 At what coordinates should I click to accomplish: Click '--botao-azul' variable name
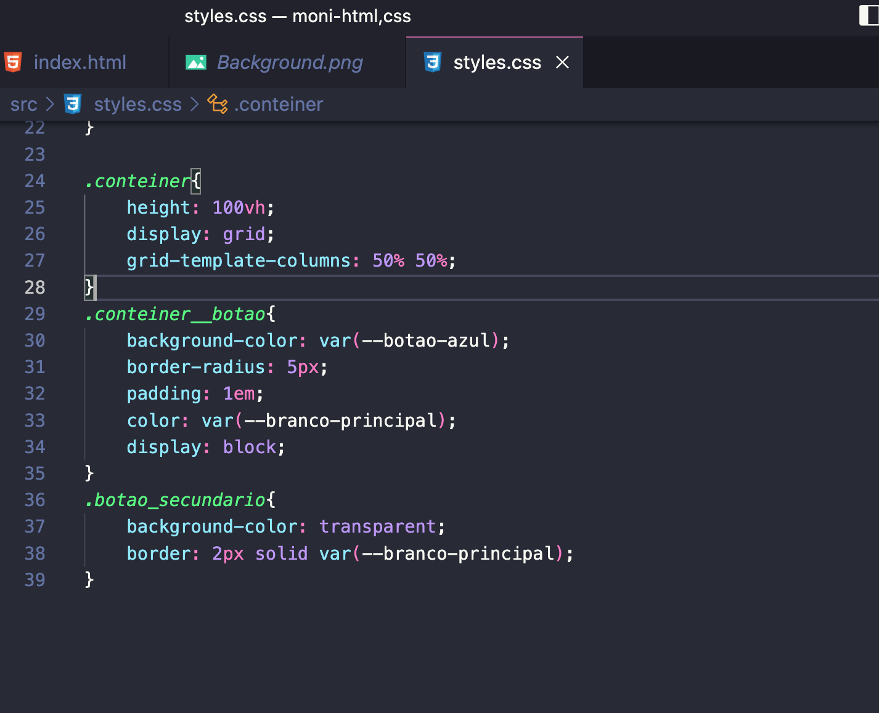point(426,340)
